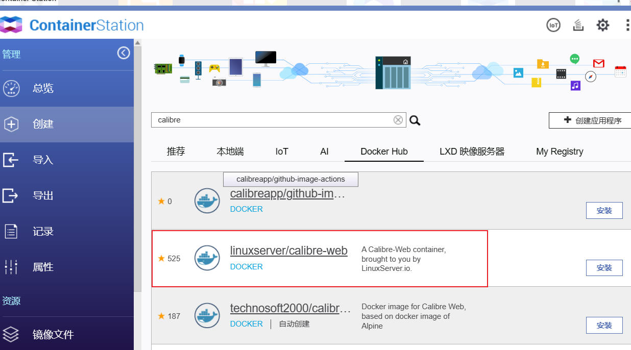Install technosoft2000 image with 安装
Image resolution: width=631 pixels, height=350 pixels.
click(604, 325)
